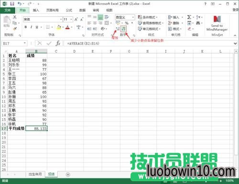Select cell B17 showing the average
The image size is (239, 184).
pyautogui.click(x=36, y=128)
